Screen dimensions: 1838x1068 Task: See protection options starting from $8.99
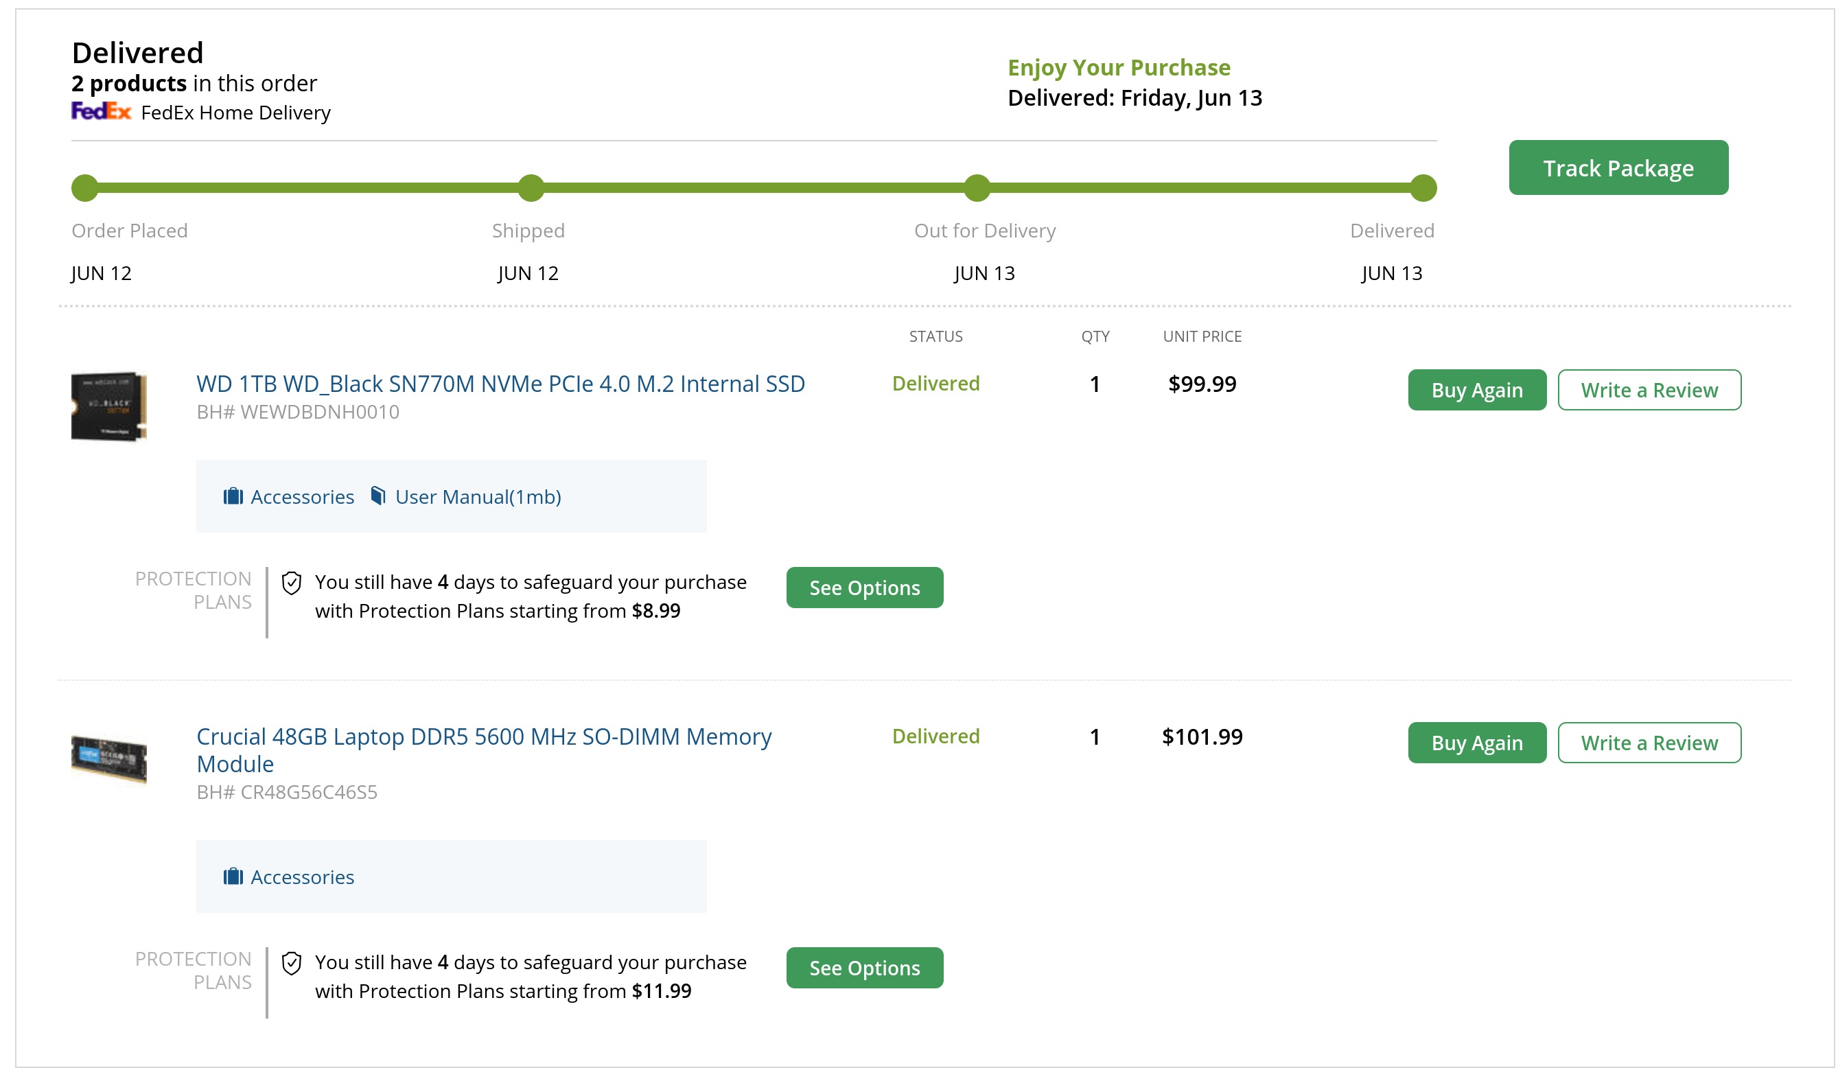[864, 588]
